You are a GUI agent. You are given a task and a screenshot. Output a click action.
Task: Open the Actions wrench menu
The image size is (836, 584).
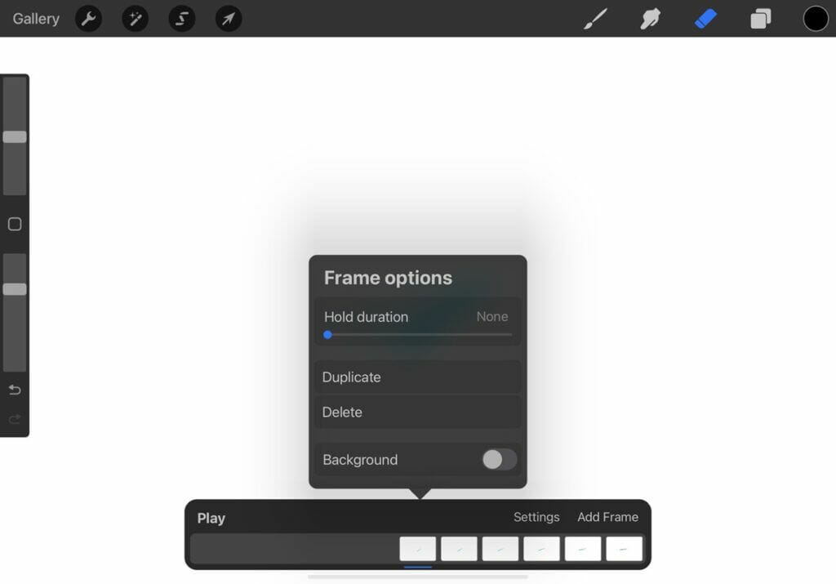click(x=88, y=19)
